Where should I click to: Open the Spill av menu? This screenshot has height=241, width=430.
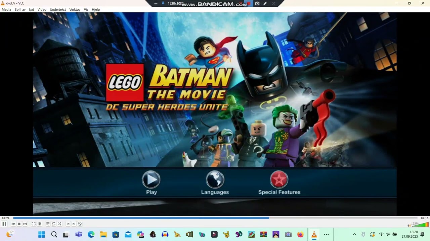coord(20,9)
